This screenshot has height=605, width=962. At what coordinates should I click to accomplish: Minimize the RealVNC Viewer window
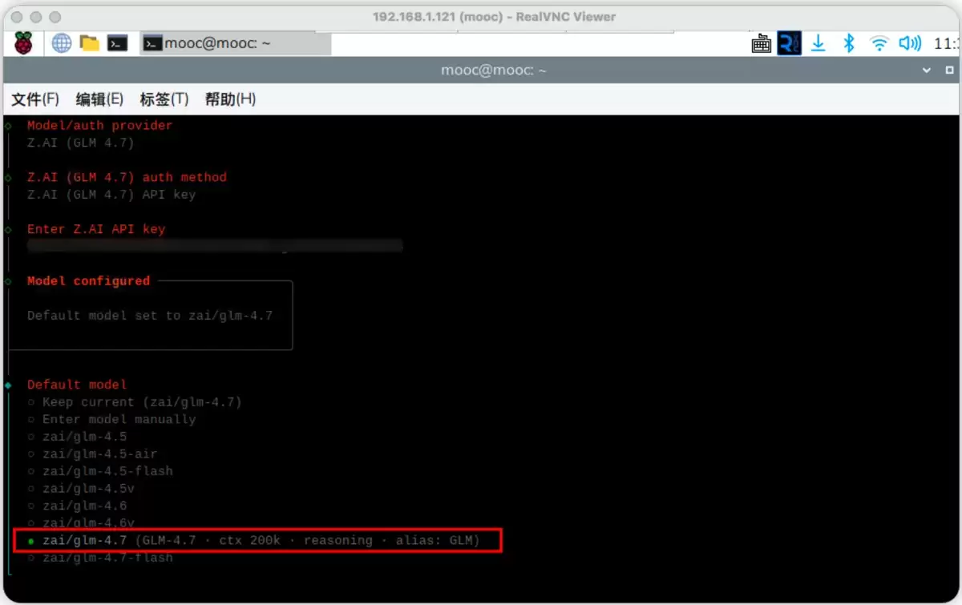tap(37, 17)
